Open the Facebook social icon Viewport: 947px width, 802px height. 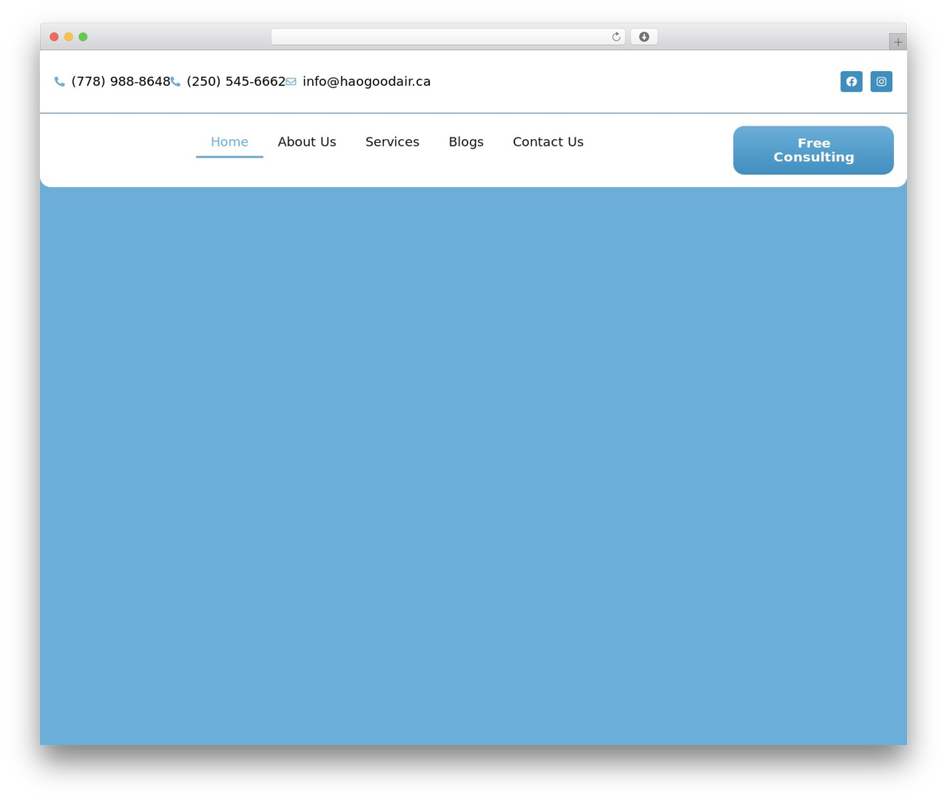tap(852, 81)
